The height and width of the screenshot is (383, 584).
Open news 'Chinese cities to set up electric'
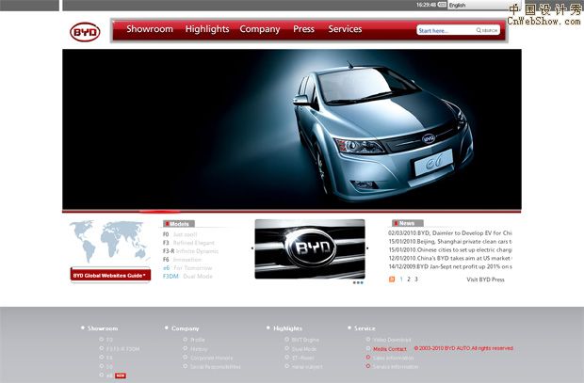pyautogui.click(x=450, y=249)
